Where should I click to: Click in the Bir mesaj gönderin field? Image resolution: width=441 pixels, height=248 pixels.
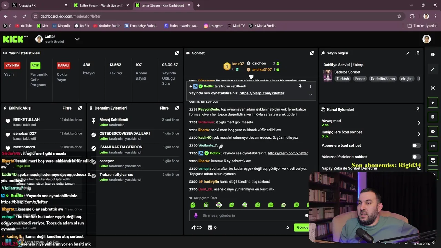click(246, 216)
